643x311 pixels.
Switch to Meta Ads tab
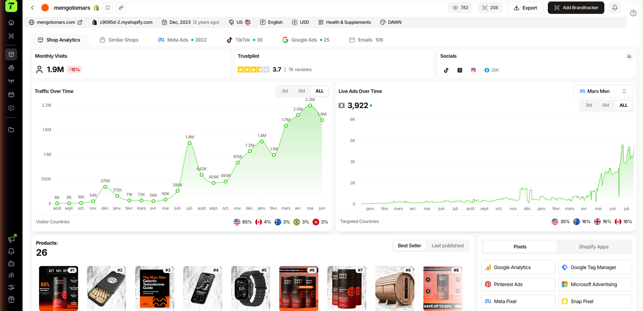pyautogui.click(x=182, y=40)
